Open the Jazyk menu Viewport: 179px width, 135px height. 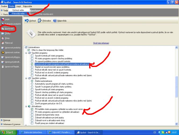19,6
